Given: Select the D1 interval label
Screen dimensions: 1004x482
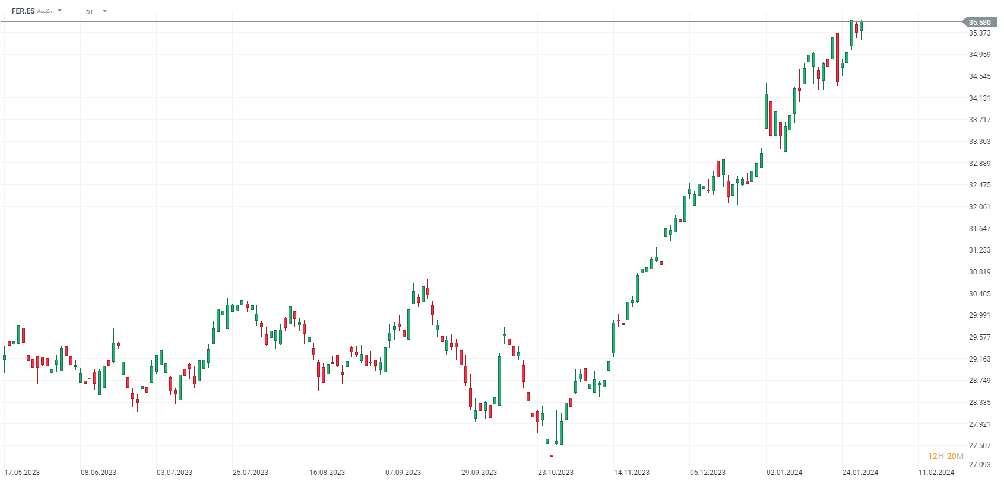Looking at the screenshot, I should pyautogui.click(x=90, y=12).
